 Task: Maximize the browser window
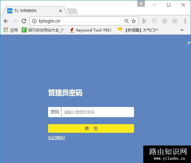click(169, 5)
